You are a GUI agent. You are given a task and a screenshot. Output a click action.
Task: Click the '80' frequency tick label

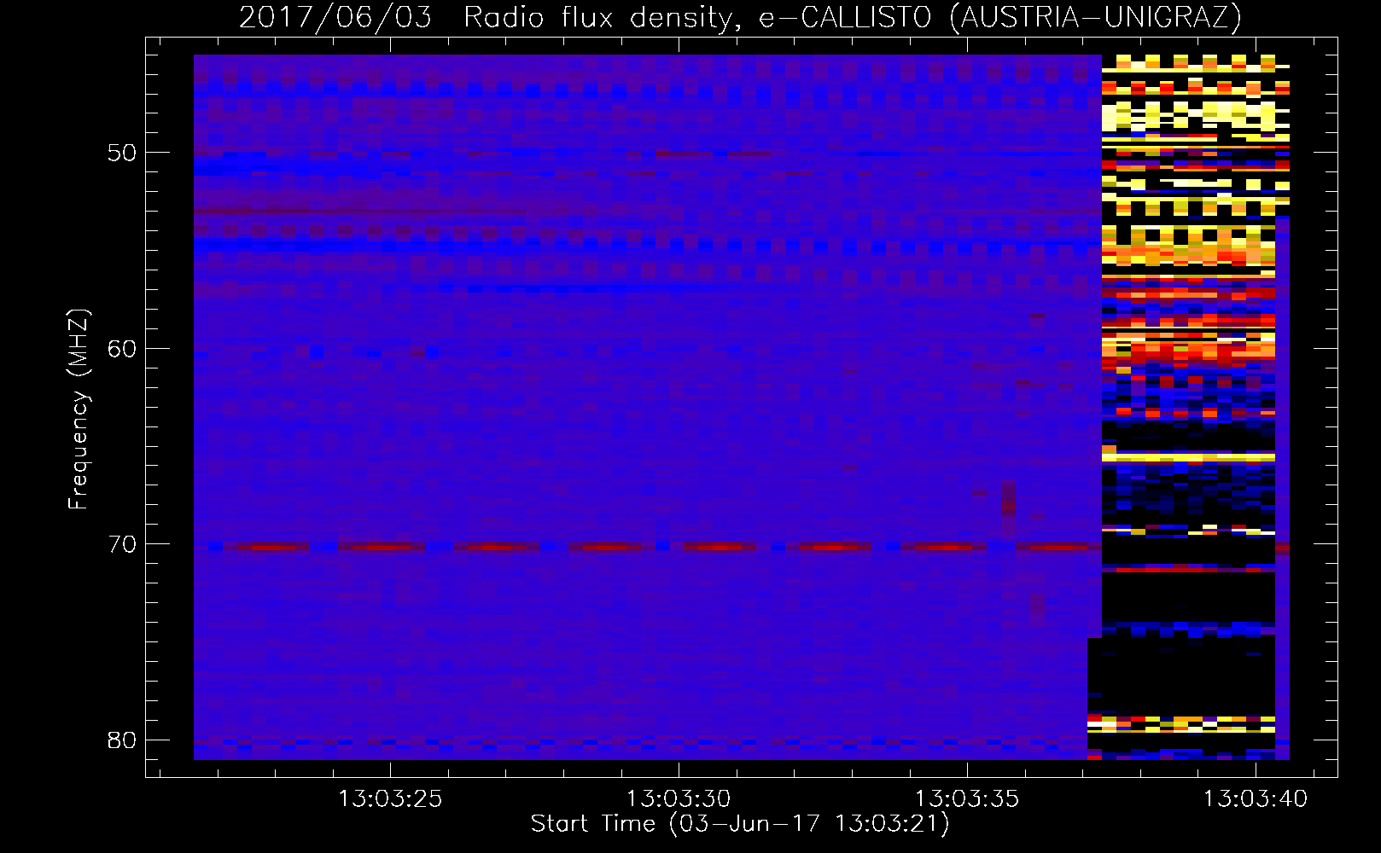[122, 740]
